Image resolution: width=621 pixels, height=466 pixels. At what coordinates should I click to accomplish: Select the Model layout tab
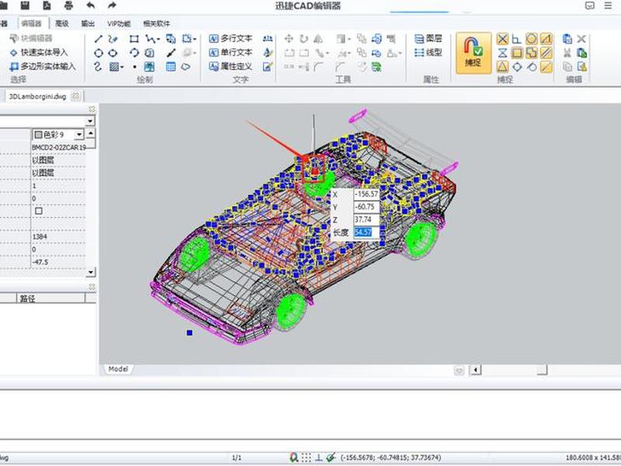(118, 369)
